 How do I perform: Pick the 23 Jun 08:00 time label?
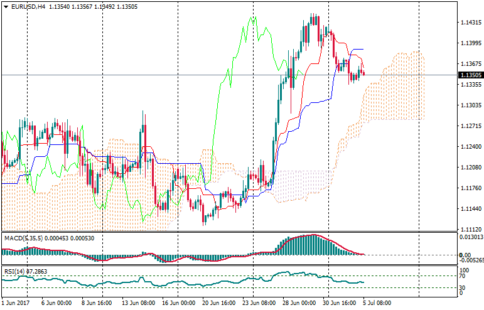click(259, 302)
